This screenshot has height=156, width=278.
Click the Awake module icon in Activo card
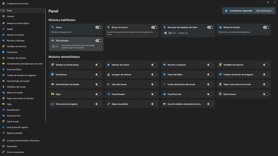[x=52, y=27]
